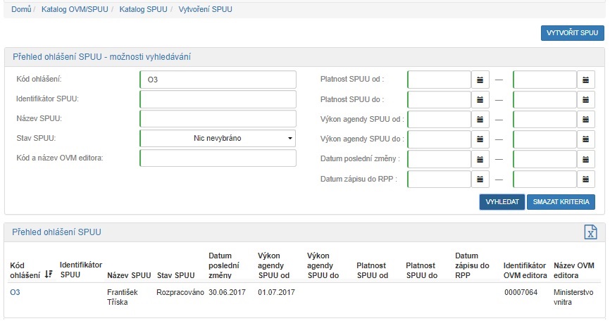Open calendar for Výkon agendy SPUU do end
The height and width of the screenshot is (321, 610).
(585, 139)
